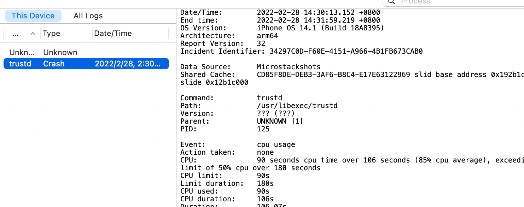Click the Architecture arm64 line
This screenshot has height=207, width=524.
click(x=229, y=36)
